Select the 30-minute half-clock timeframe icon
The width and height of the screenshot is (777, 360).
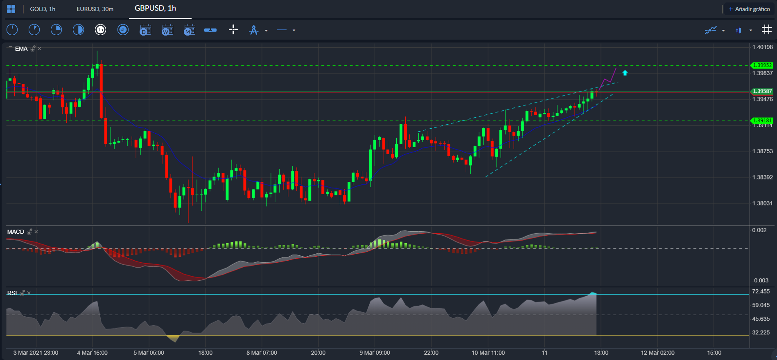pyautogui.click(x=79, y=30)
